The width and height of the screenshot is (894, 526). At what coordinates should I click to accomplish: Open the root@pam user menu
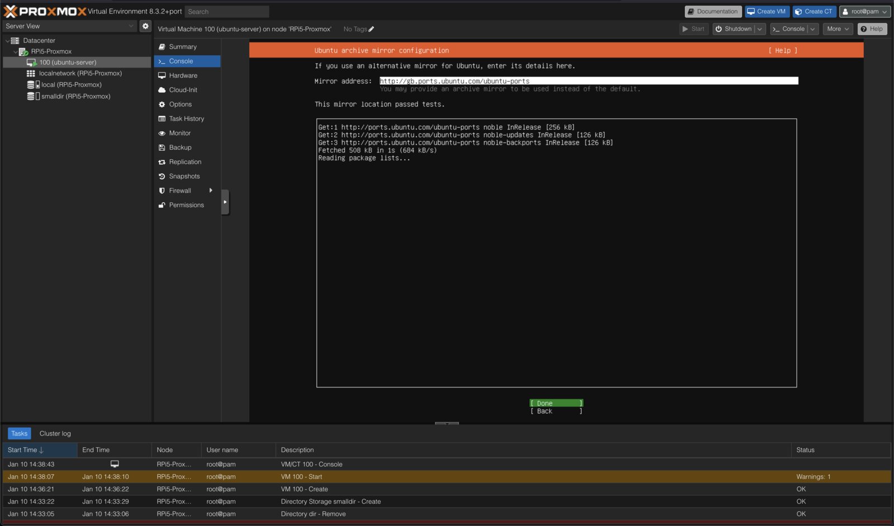(x=864, y=12)
